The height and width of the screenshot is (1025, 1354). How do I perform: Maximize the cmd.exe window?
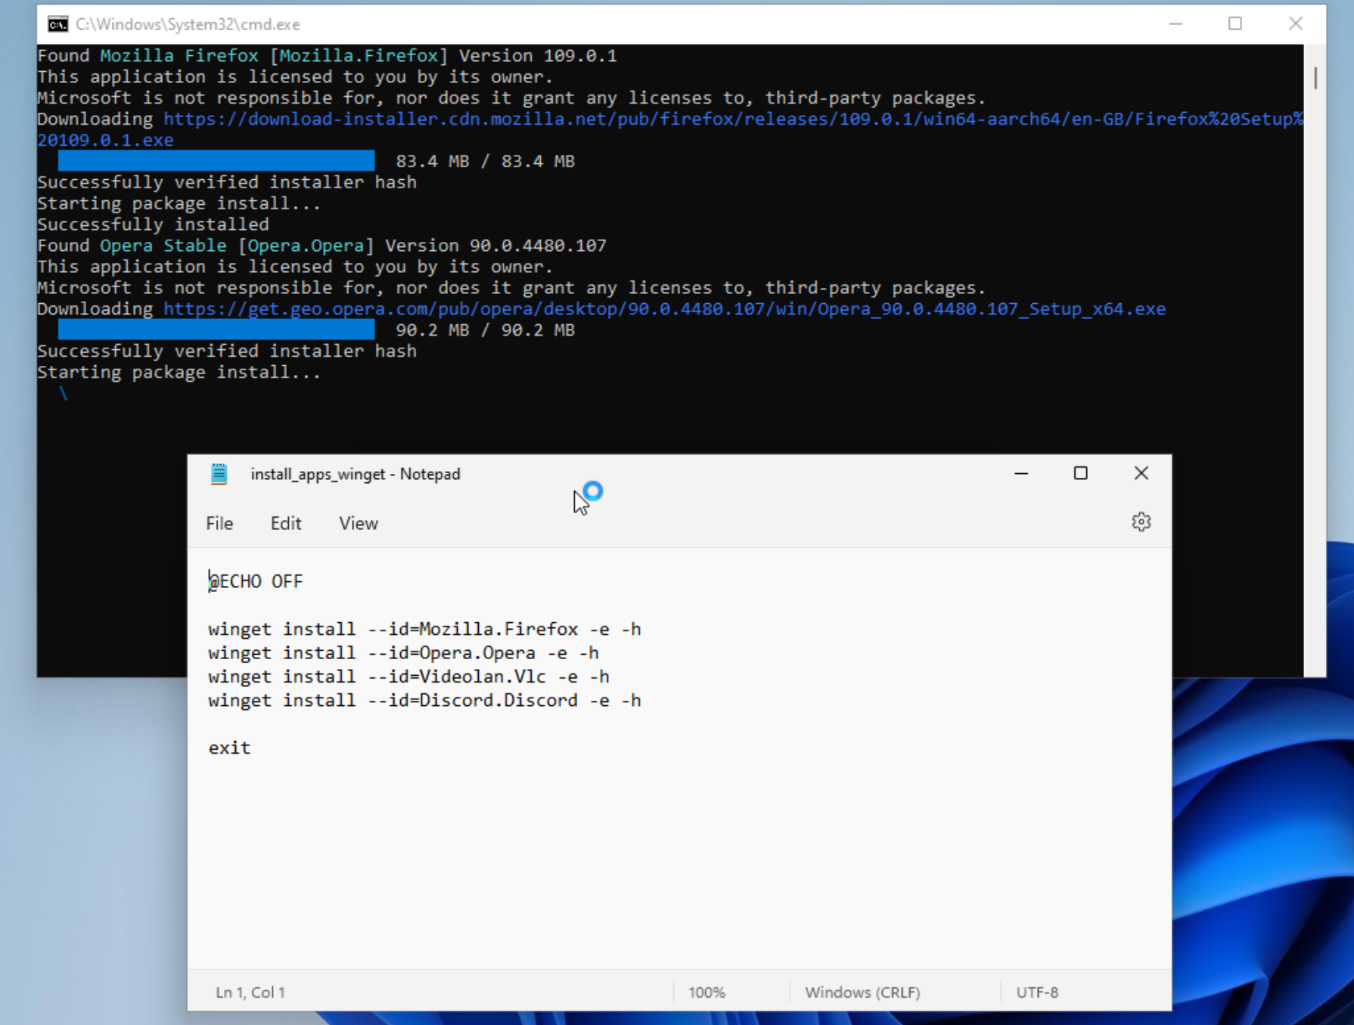tap(1235, 24)
